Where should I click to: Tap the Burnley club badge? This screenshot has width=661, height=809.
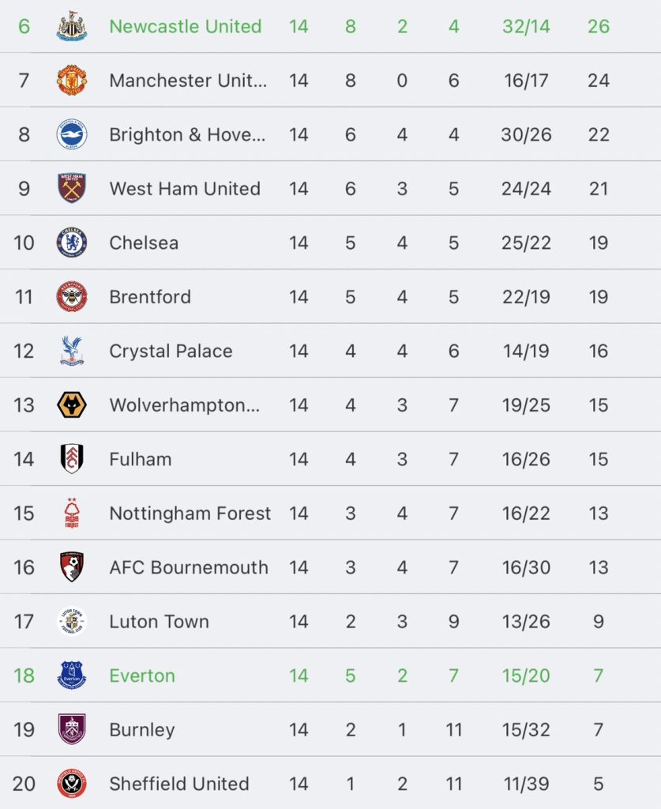click(72, 729)
